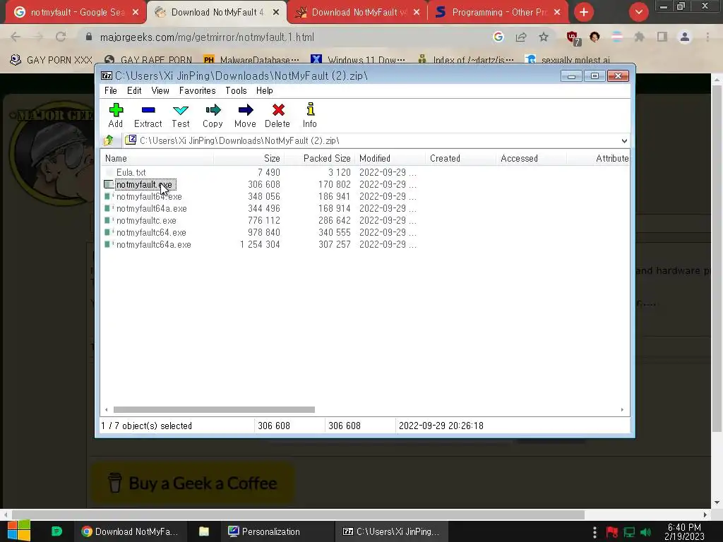Open the Tools menu

pyautogui.click(x=236, y=91)
